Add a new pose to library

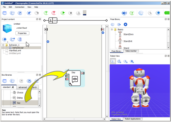point(125,24)
